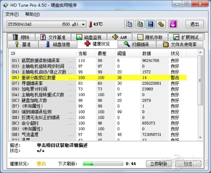The width and height of the screenshot is (211, 173).
Task: Select the (03) 主轴电机旋转同步时间 row
Action: click(x=99, y=66)
